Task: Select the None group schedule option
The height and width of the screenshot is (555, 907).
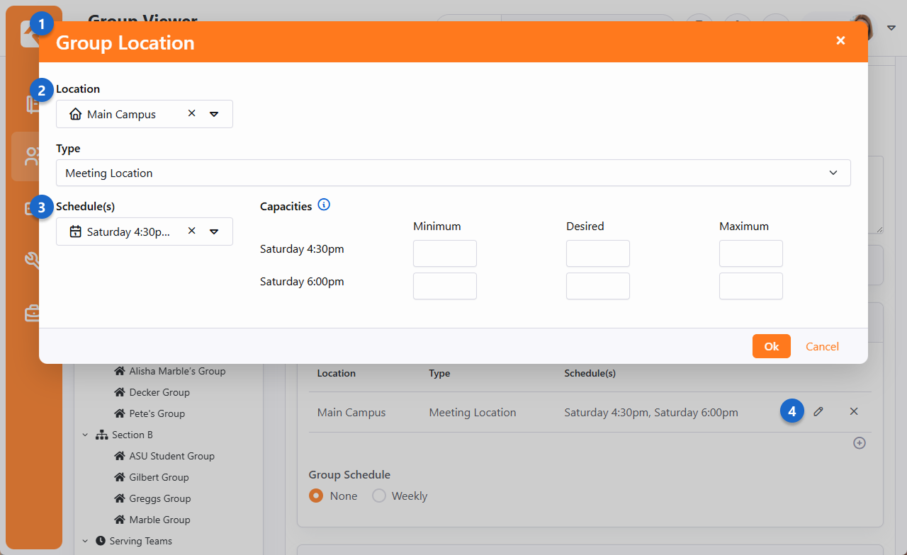Action: pos(316,496)
